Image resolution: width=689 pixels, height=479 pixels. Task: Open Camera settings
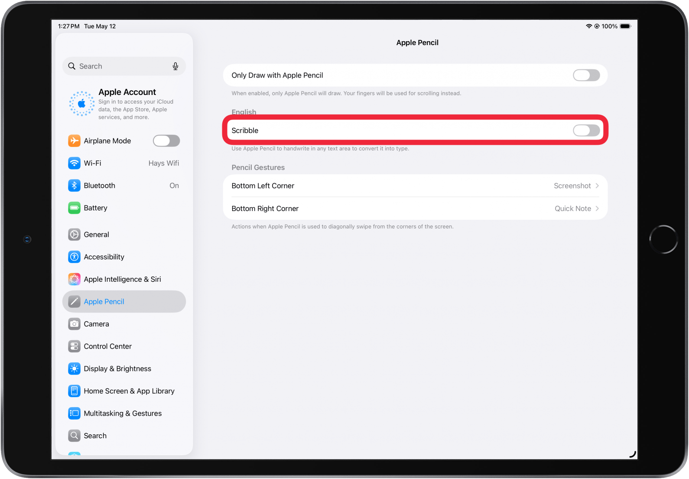(x=124, y=324)
